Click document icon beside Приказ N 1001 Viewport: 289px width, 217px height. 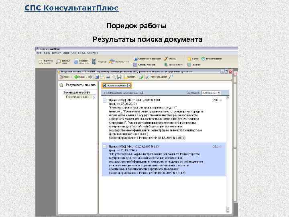click(104, 100)
